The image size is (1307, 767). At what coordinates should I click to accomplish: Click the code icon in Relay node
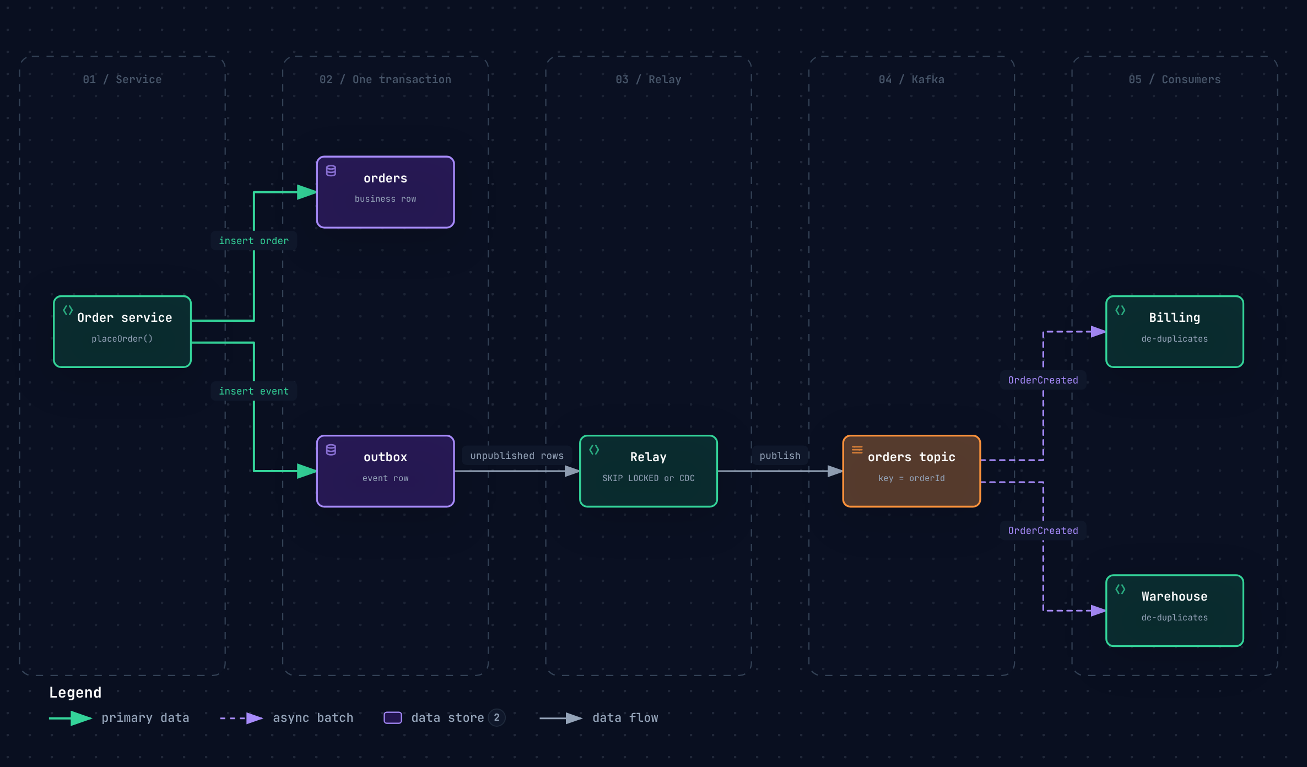pyautogui.click(x=594, y=450)
